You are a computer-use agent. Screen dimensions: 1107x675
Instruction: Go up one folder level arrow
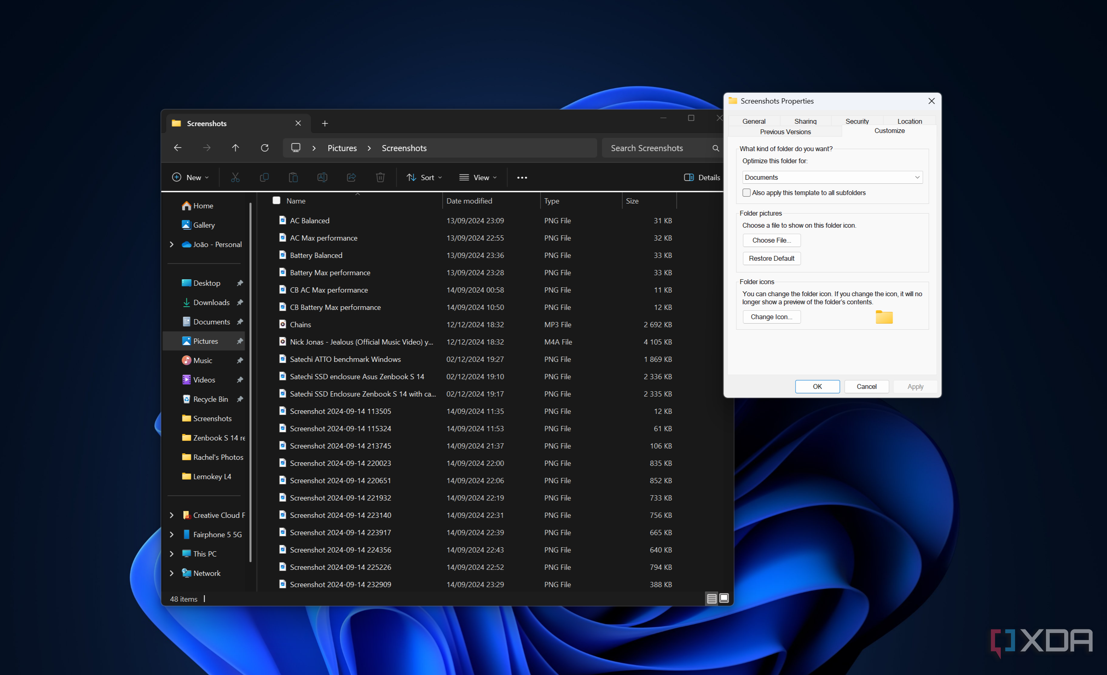pos(235,148)
